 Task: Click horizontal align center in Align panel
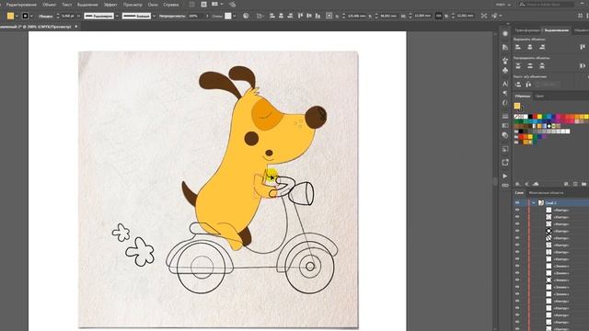530,47
